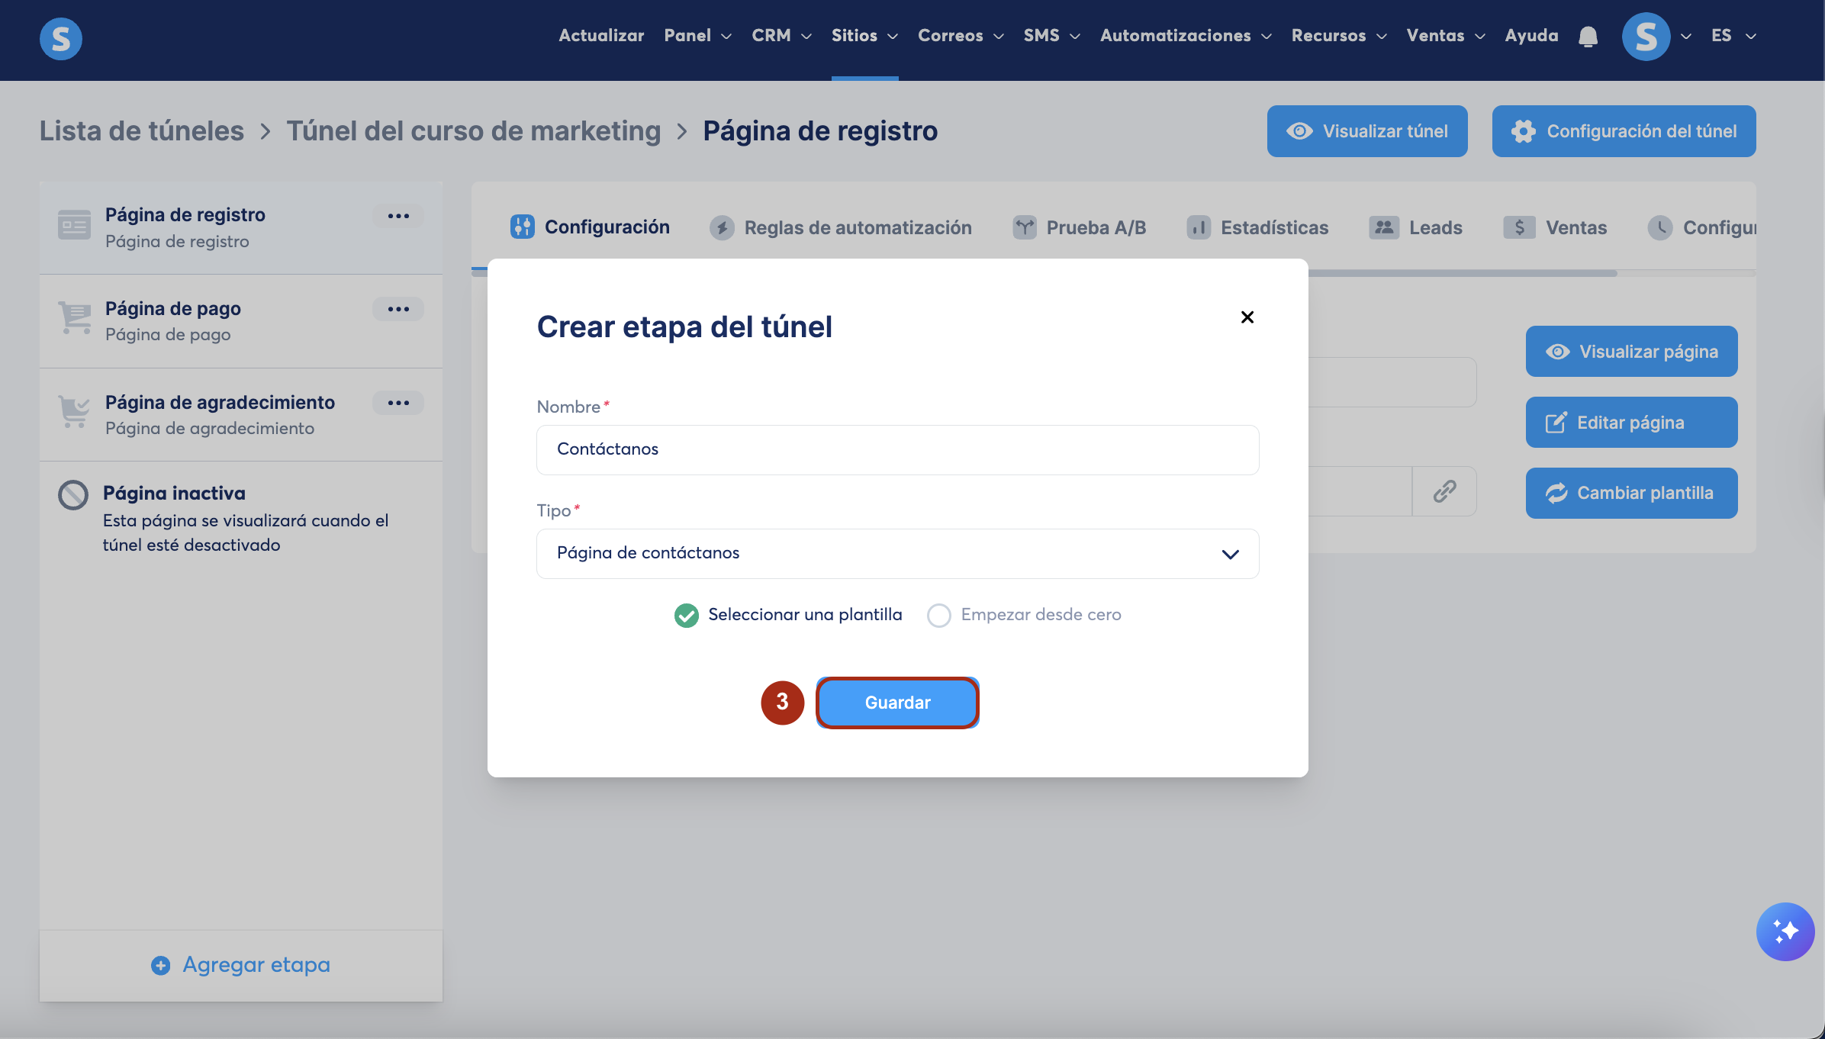Close the Crear etapa dialog
1825x1039 pixels.
click(1247, 317)
